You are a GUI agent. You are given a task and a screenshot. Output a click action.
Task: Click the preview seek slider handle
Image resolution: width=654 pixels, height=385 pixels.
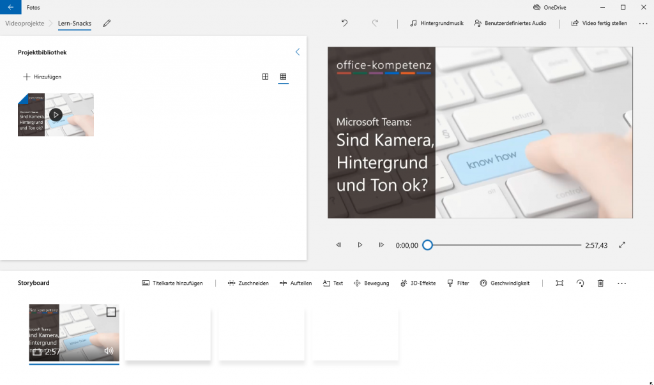tap(427, 245)
